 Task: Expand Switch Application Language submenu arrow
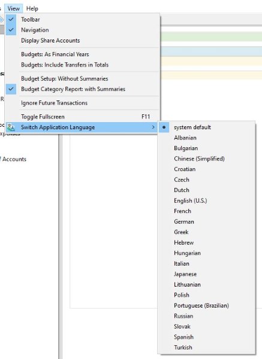click(153, 127)
